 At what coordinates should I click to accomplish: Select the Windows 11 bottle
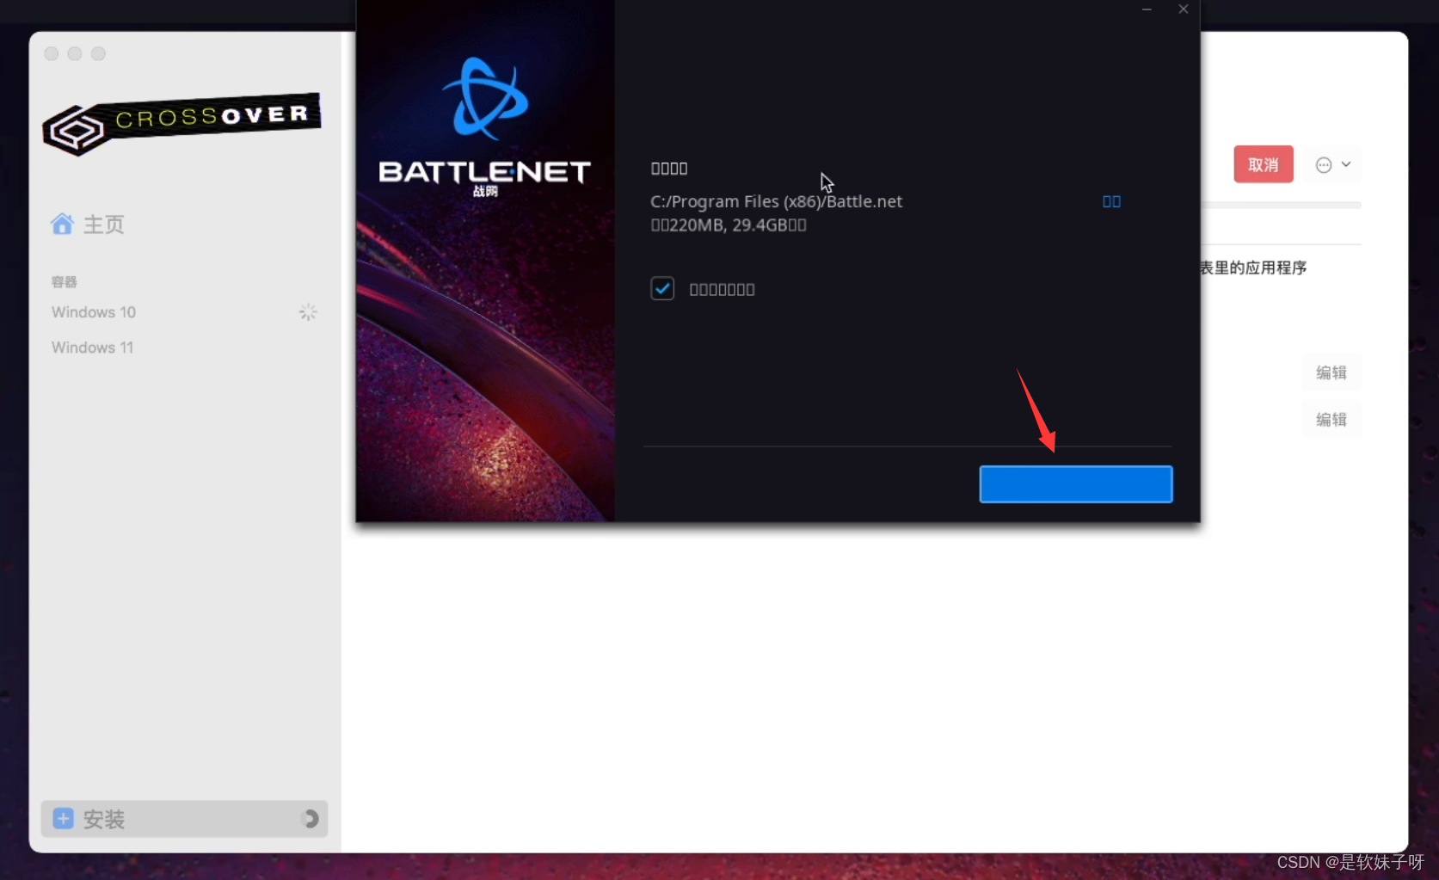click(93, 348)
